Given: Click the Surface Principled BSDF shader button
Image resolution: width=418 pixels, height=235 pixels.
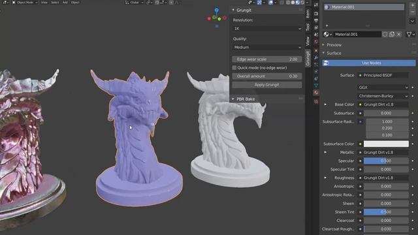Looking at the screenshot, I should (383, 76).
